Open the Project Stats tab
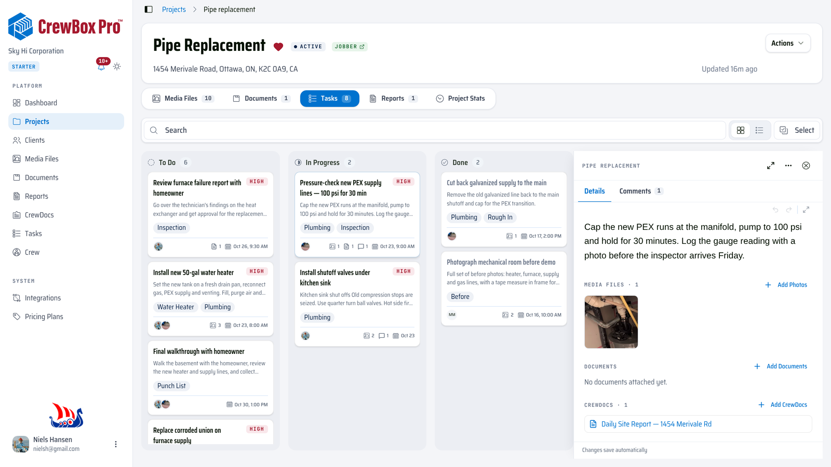 point(460,99)
